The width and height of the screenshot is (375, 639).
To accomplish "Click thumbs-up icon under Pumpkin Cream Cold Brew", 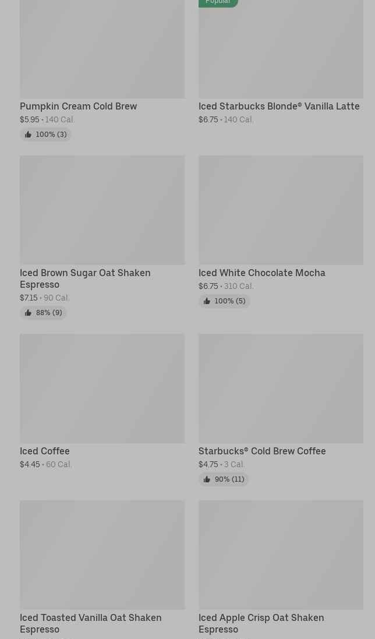I will 28,135.
